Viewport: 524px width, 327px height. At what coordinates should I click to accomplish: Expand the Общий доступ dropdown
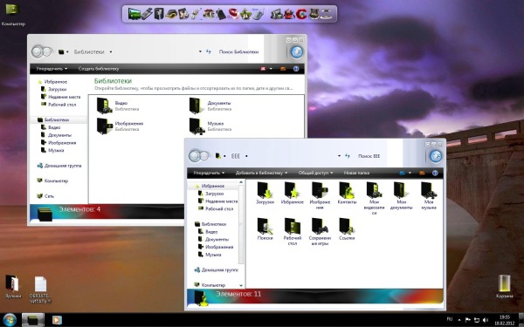point(315,173)
